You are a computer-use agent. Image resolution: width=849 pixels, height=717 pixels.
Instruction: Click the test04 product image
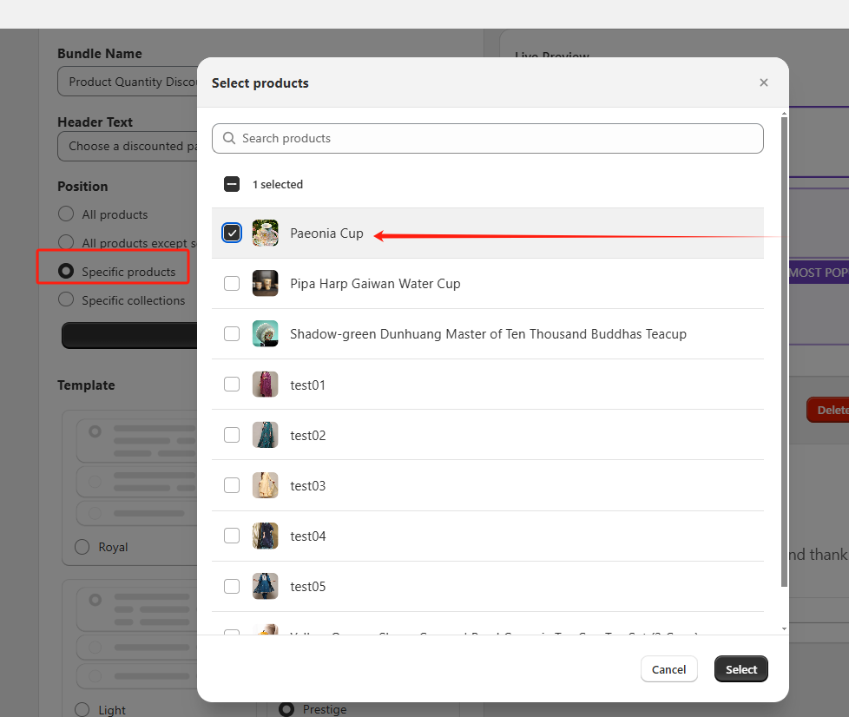265,536
